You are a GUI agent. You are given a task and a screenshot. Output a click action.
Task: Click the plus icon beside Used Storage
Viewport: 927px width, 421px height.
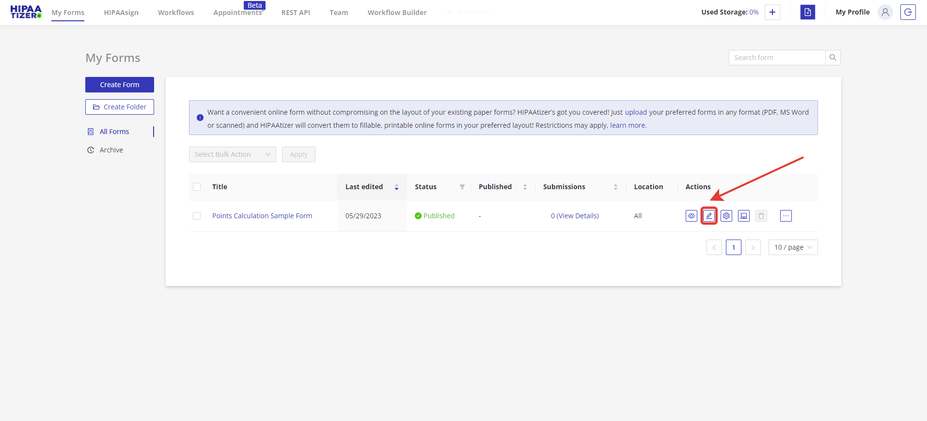pyautogui.click(x=772, y=12)
